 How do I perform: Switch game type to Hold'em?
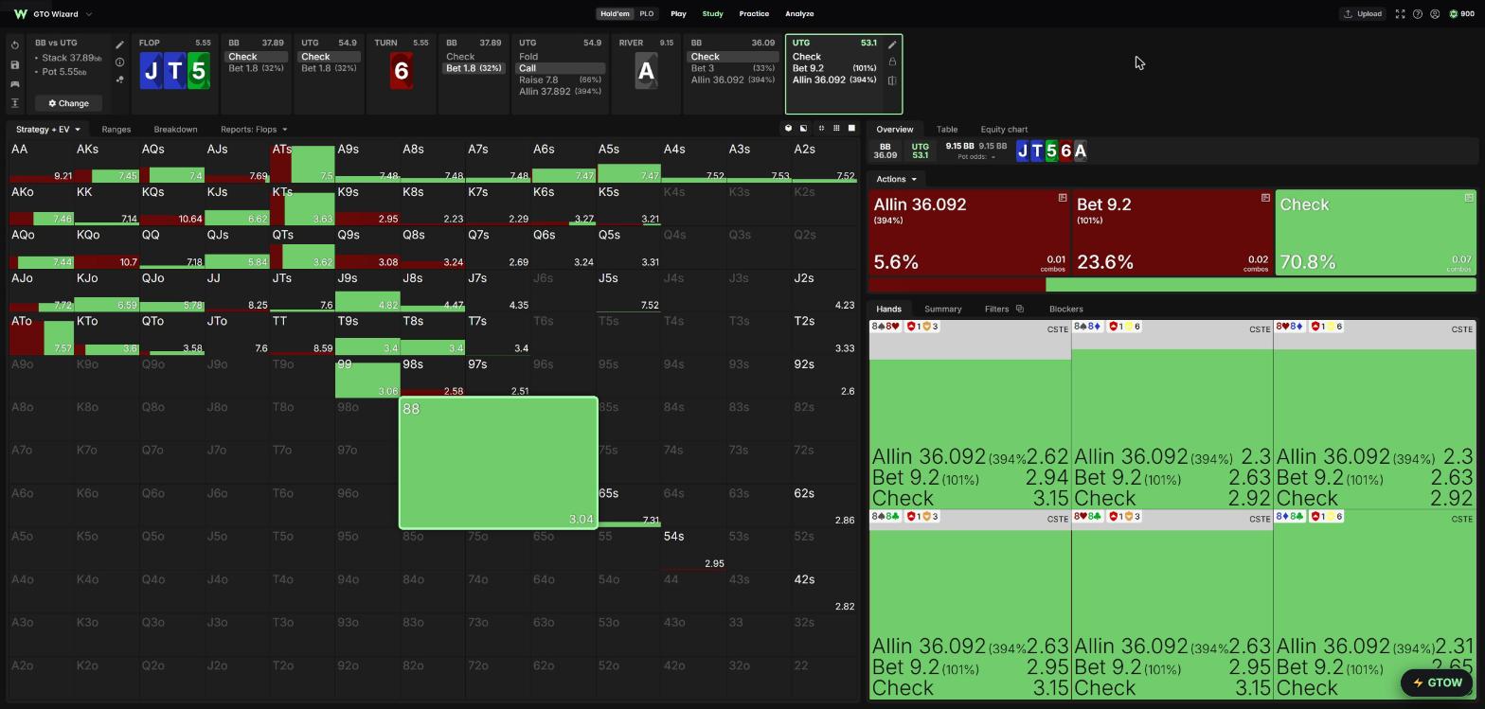(615, 14)
